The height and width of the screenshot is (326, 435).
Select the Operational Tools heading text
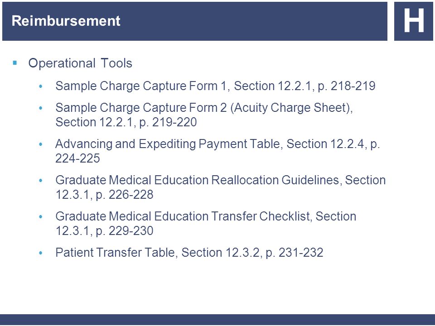80,63
